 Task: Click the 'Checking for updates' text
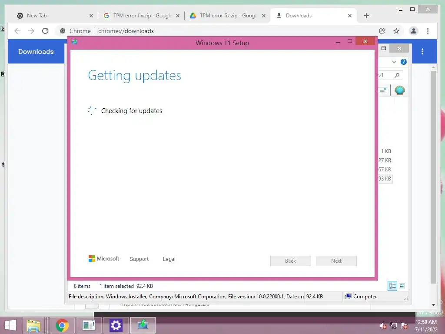(x=132, y=111)
